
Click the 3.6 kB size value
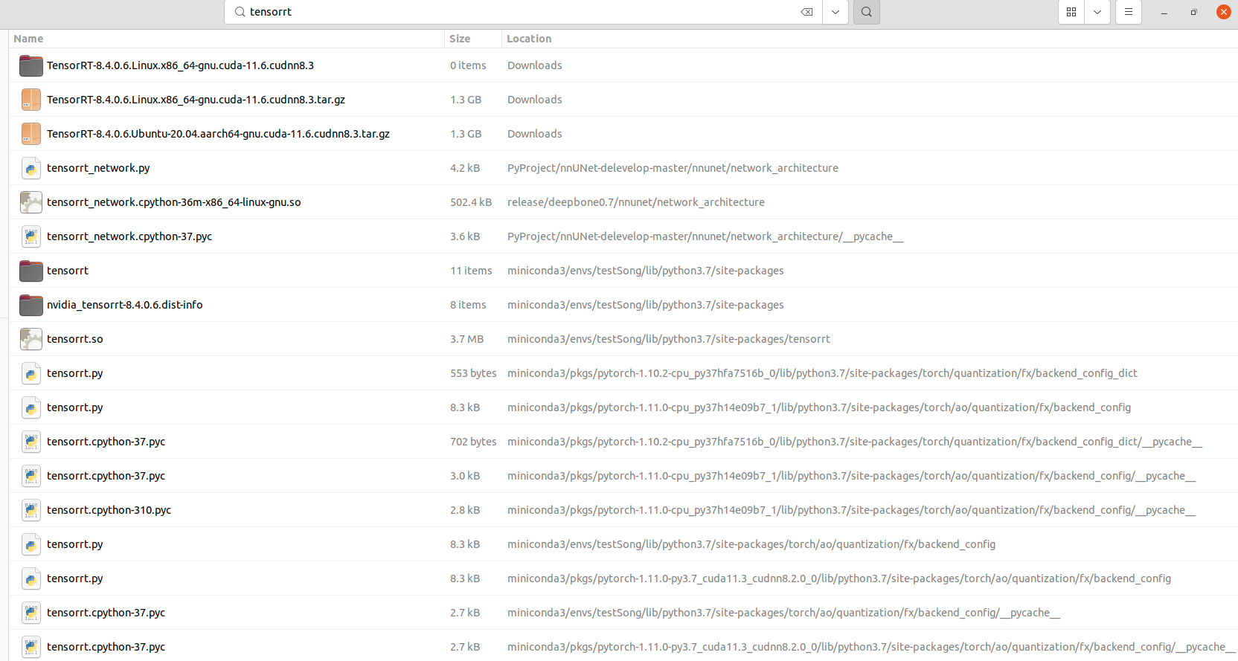pyautogui.click(x=465, y=236)
